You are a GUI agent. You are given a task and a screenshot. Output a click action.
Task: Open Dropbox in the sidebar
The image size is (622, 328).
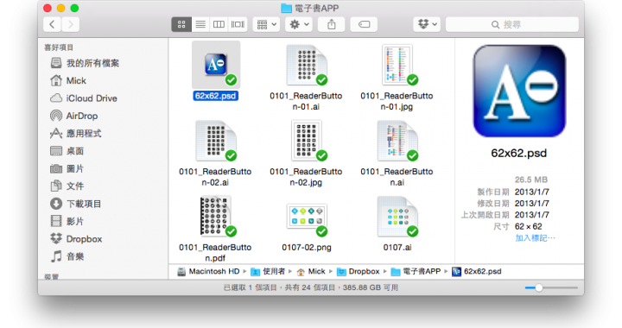coord(76,239)
